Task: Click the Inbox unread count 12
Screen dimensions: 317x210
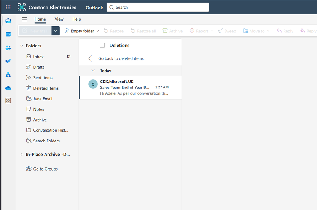Action: click(x=68, y=57)
